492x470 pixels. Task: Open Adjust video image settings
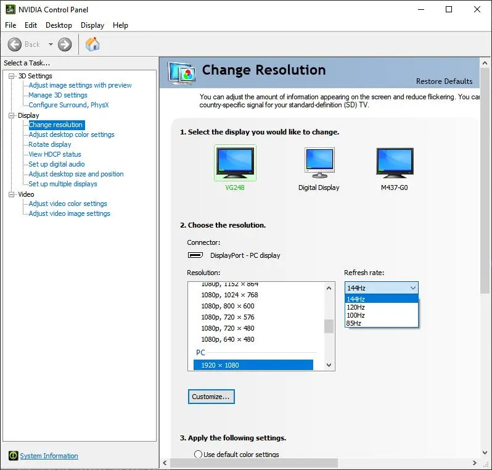69,213
